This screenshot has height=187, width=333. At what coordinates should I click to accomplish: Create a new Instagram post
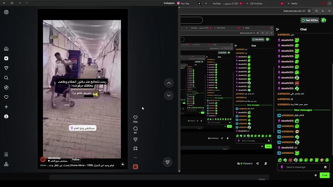coord(6,107)
